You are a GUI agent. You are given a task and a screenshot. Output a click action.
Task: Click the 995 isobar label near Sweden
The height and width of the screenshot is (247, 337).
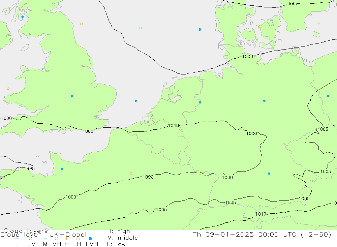tap(293, 3)
